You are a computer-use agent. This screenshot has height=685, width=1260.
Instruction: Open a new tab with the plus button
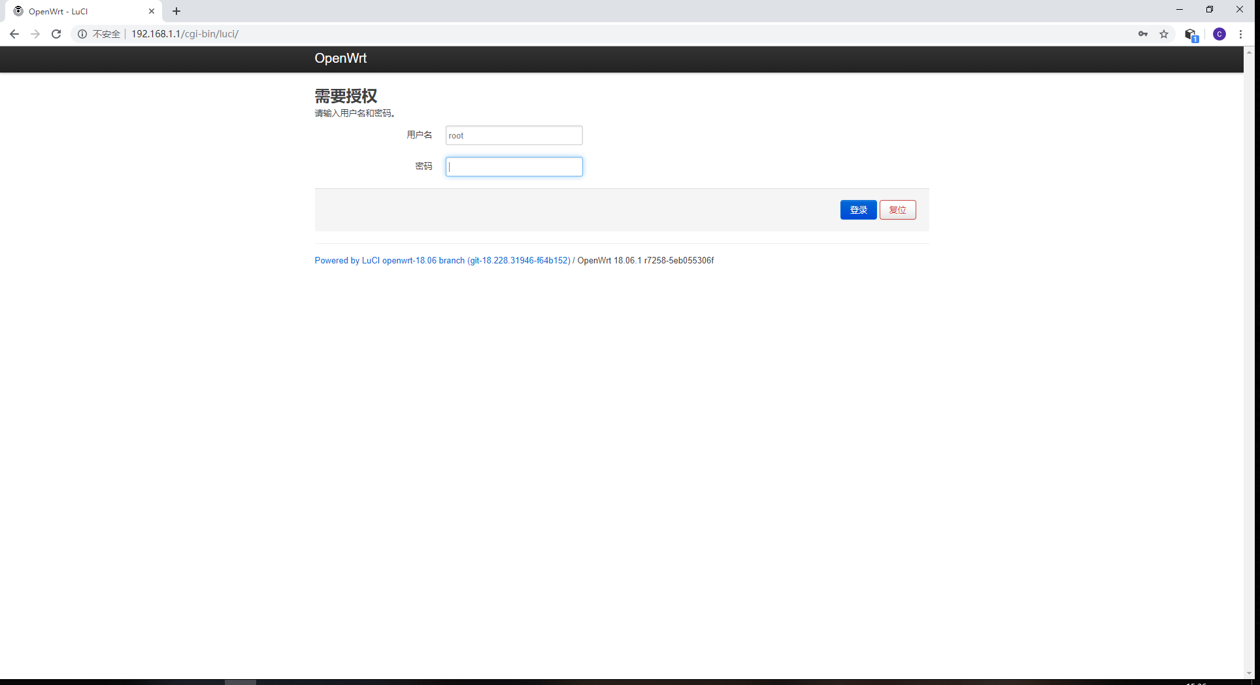[x=176, y=11]
